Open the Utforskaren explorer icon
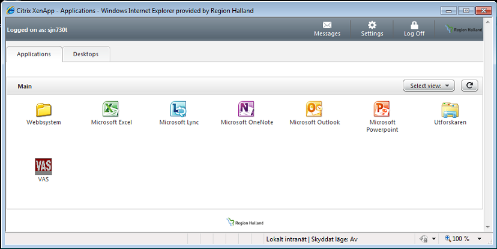 [x=450, y=110]
